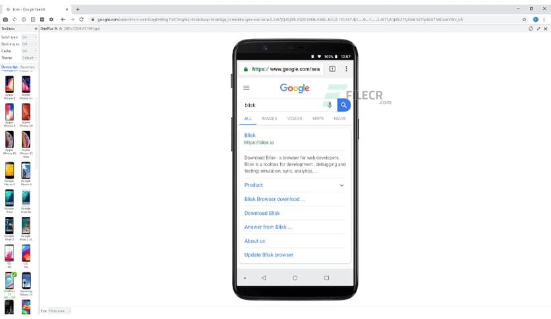Take a screenshot with the camera icon
This screenshot has height=319, width=551.
[x=5, y=20]
